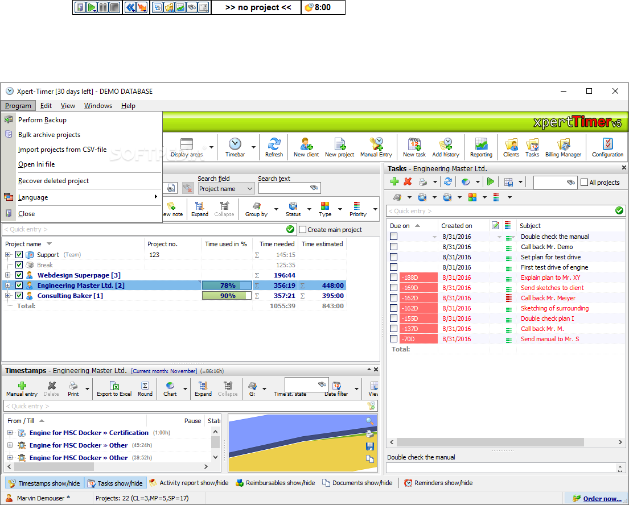Check the Explain plan to Mr. XY task
Screen dimensions: 629x505
click(x=393, y=278)
